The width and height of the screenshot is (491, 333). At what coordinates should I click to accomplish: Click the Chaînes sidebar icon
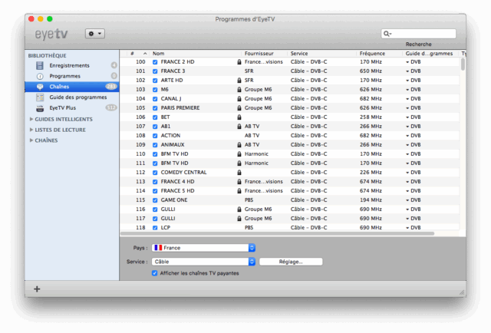[40, 87]
